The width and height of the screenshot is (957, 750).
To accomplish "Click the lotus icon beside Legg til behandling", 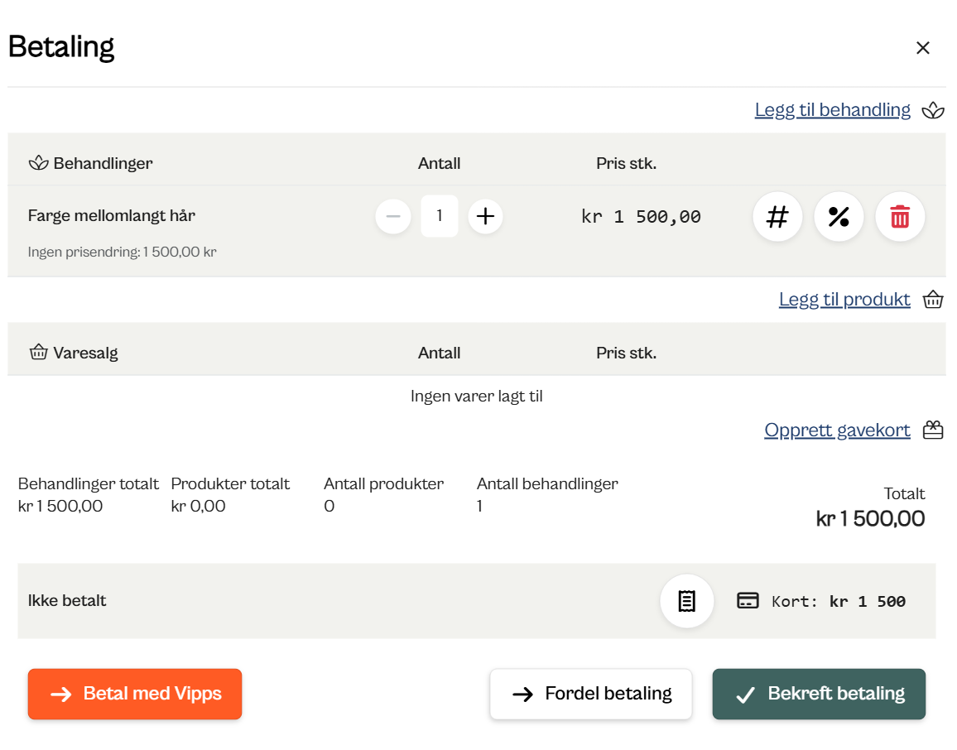I will pyautogui.click(x=933, y=110).
